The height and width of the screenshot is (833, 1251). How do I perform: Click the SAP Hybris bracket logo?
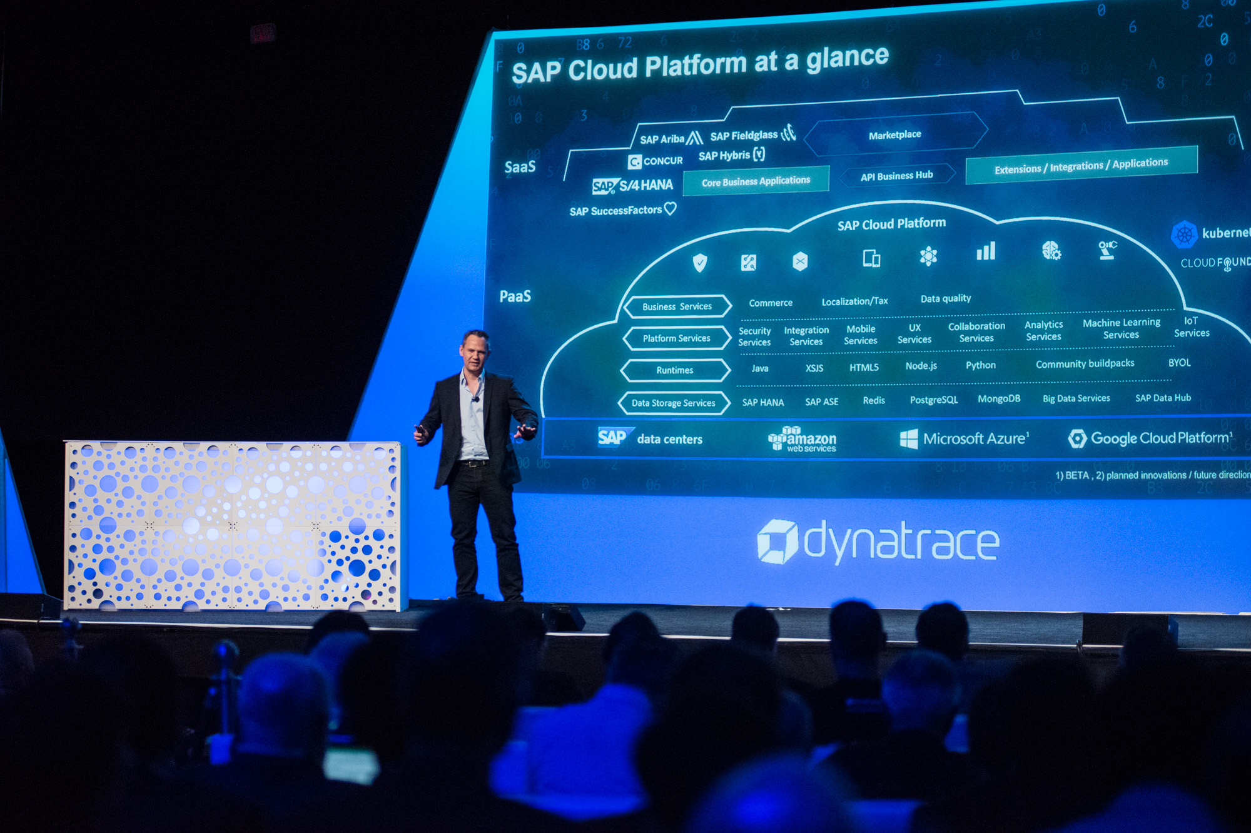click(759, 154)
